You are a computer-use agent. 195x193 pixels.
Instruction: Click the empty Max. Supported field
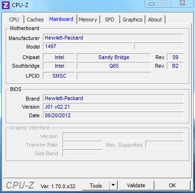click(x=164, y=145)
